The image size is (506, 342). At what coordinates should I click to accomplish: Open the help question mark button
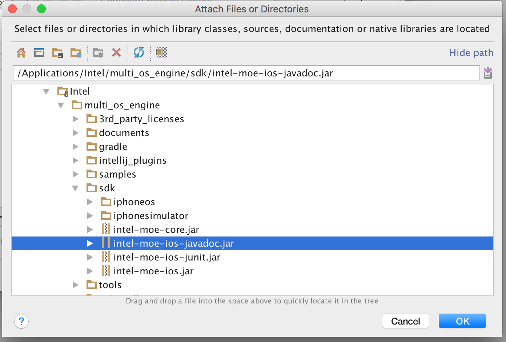tap(21, 321)
